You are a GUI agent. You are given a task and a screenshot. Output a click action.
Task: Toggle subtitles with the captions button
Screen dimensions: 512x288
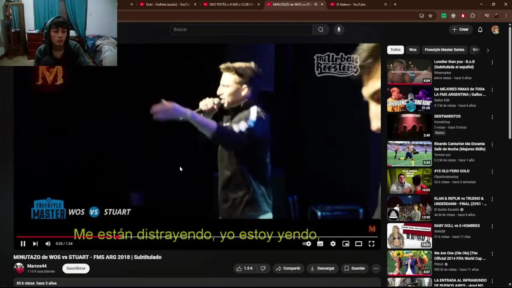tap(320, 244)
